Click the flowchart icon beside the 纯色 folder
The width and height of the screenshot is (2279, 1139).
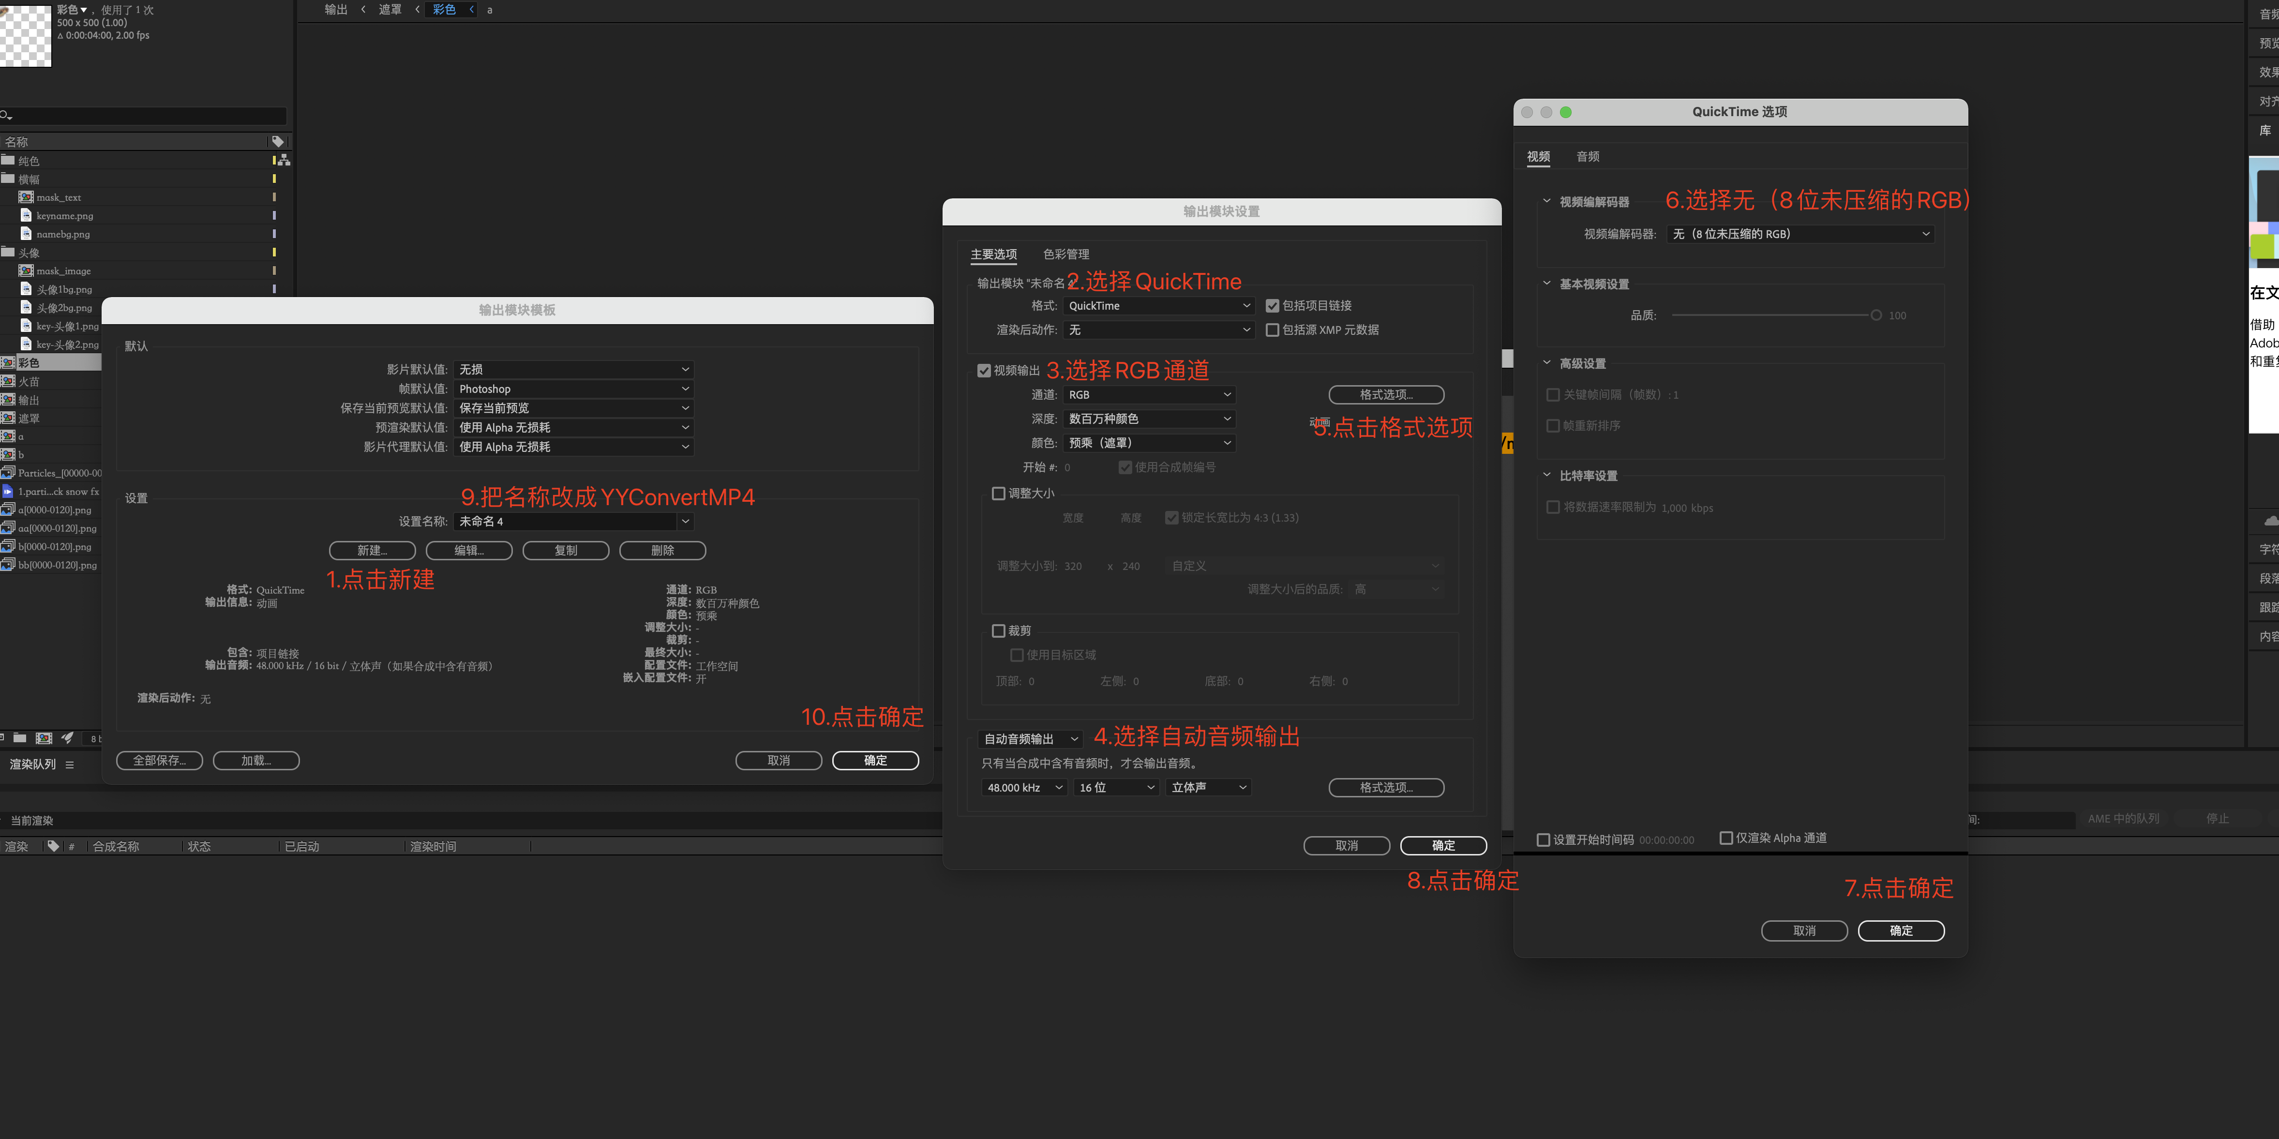[x=284, y=160]
